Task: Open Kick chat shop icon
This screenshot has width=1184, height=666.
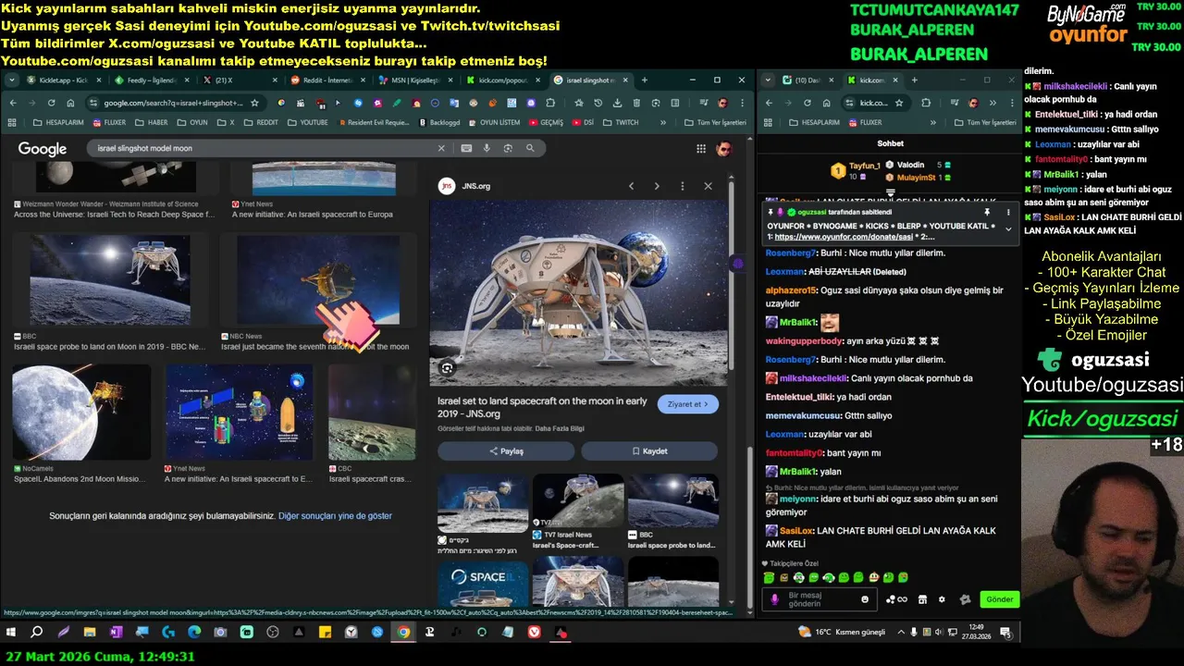Action: pyautogui.click(x=922, y=599)
